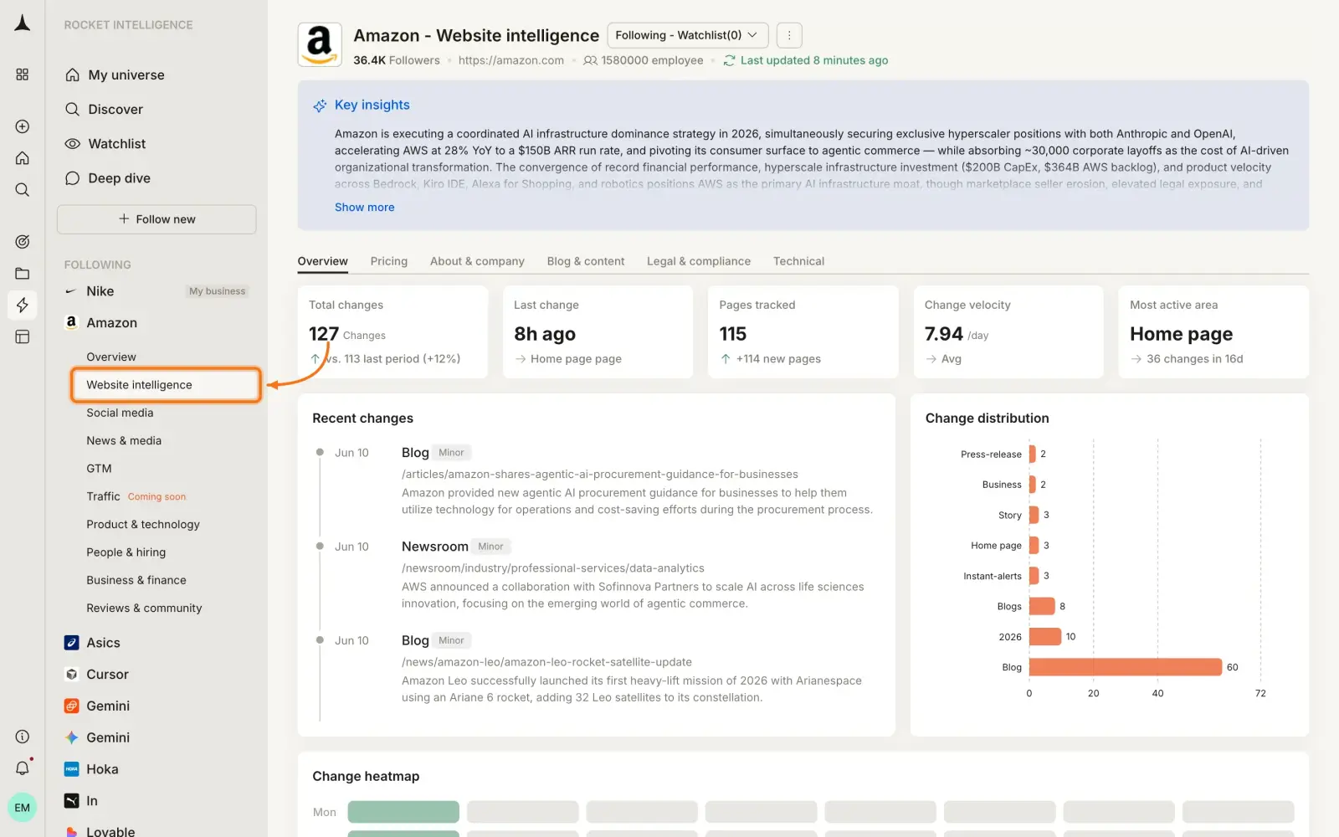Open My universe in the sidebar

(126, 75)
